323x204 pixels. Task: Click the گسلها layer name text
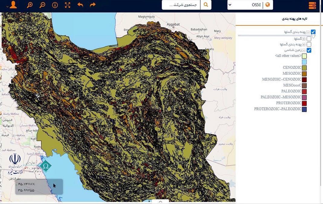[x=298, y=39]
